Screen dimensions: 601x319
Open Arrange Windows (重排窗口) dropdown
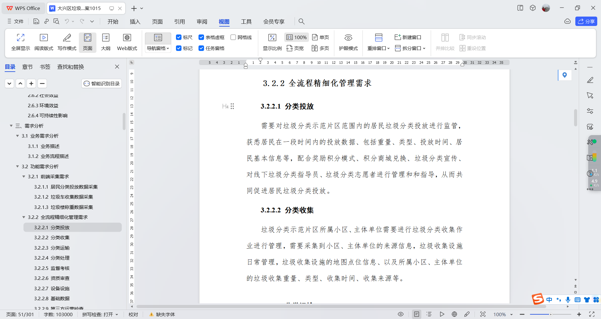pos(378,48)
